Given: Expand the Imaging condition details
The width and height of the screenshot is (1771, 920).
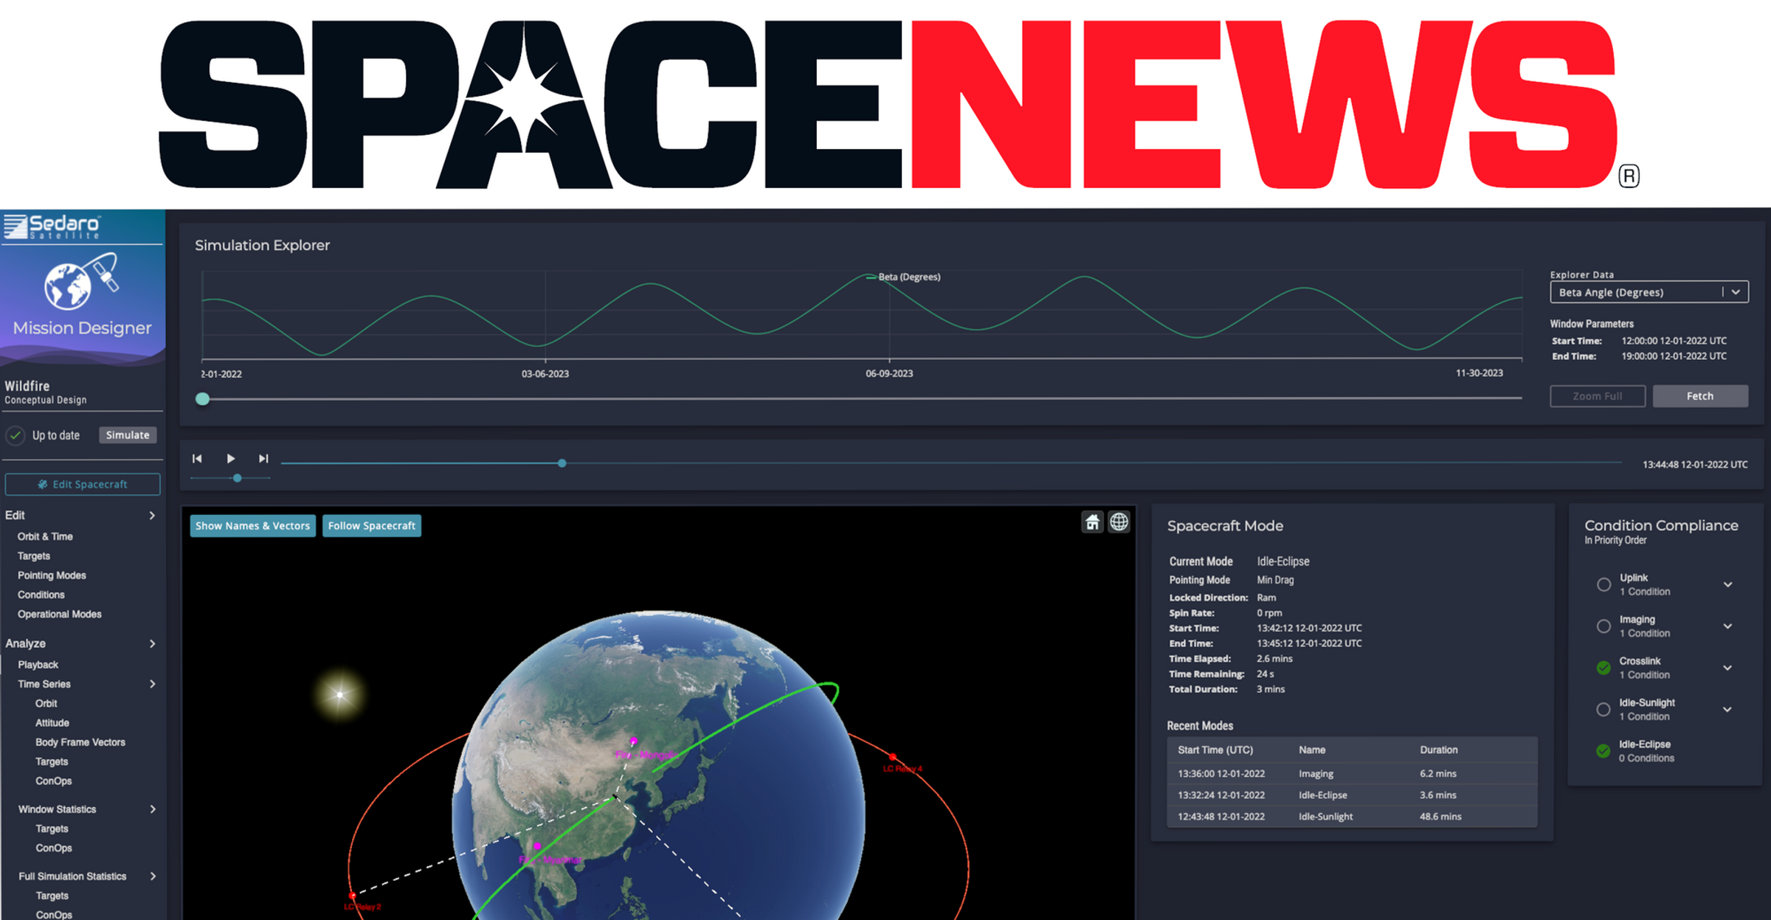Looking at the screenshot, I should coord(1728,626).
